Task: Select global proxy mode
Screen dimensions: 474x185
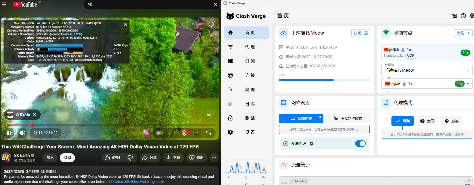Action: point(427,121)
